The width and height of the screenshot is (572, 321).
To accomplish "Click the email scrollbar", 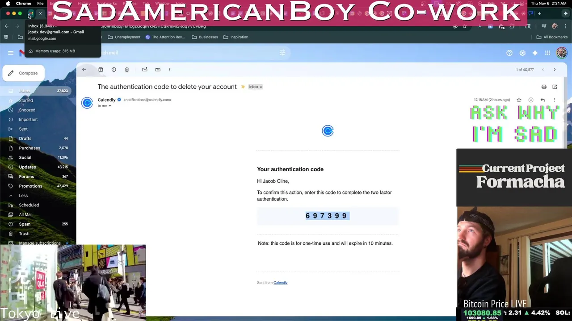I will coord(565,112).
